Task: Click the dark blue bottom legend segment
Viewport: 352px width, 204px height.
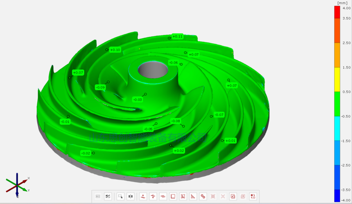Action: [x=337, y=196]
